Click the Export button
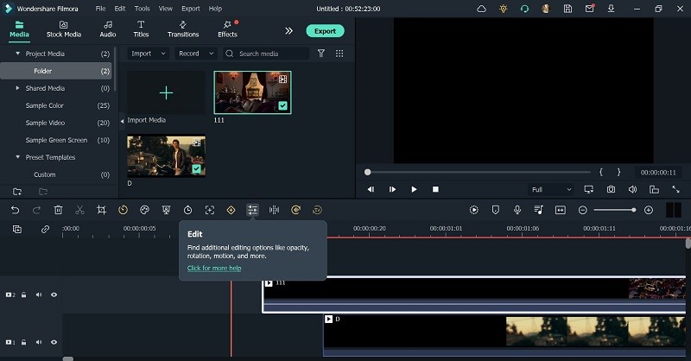Screen dimensions: 691x361 coord(325,31)
